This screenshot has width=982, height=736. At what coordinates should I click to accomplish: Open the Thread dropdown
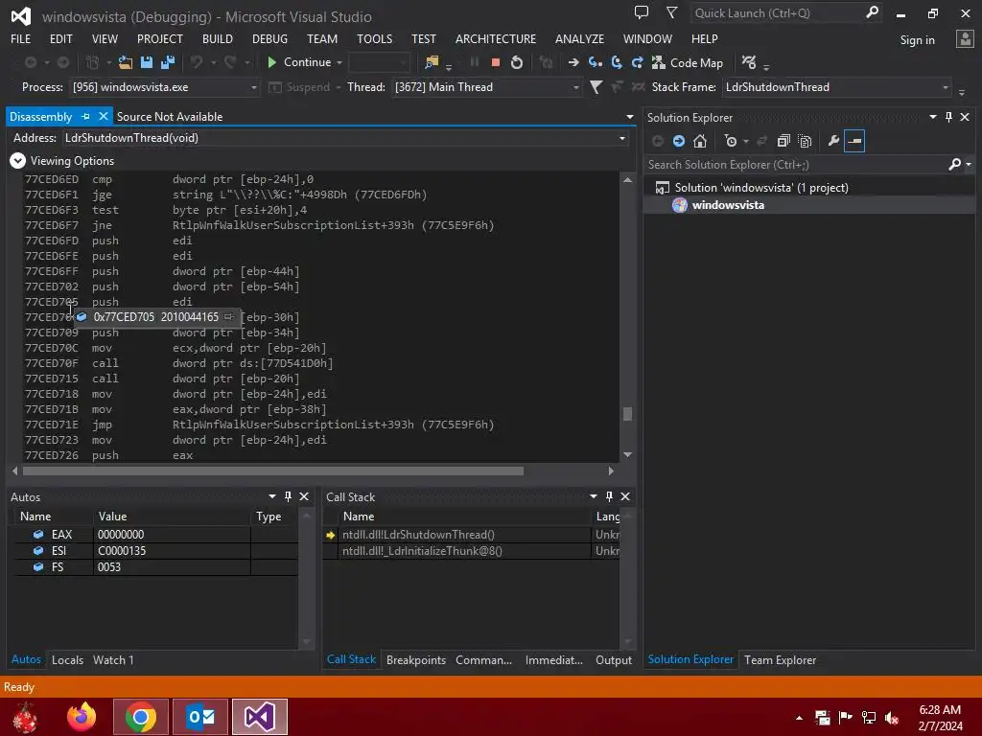click(x=575, y=87)
